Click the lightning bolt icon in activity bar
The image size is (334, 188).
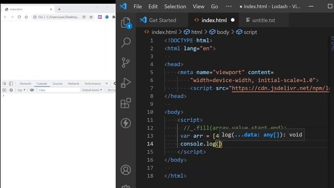tap(126, 123)
